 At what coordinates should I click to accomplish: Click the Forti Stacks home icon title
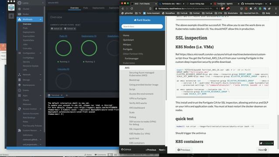(142, 20)
